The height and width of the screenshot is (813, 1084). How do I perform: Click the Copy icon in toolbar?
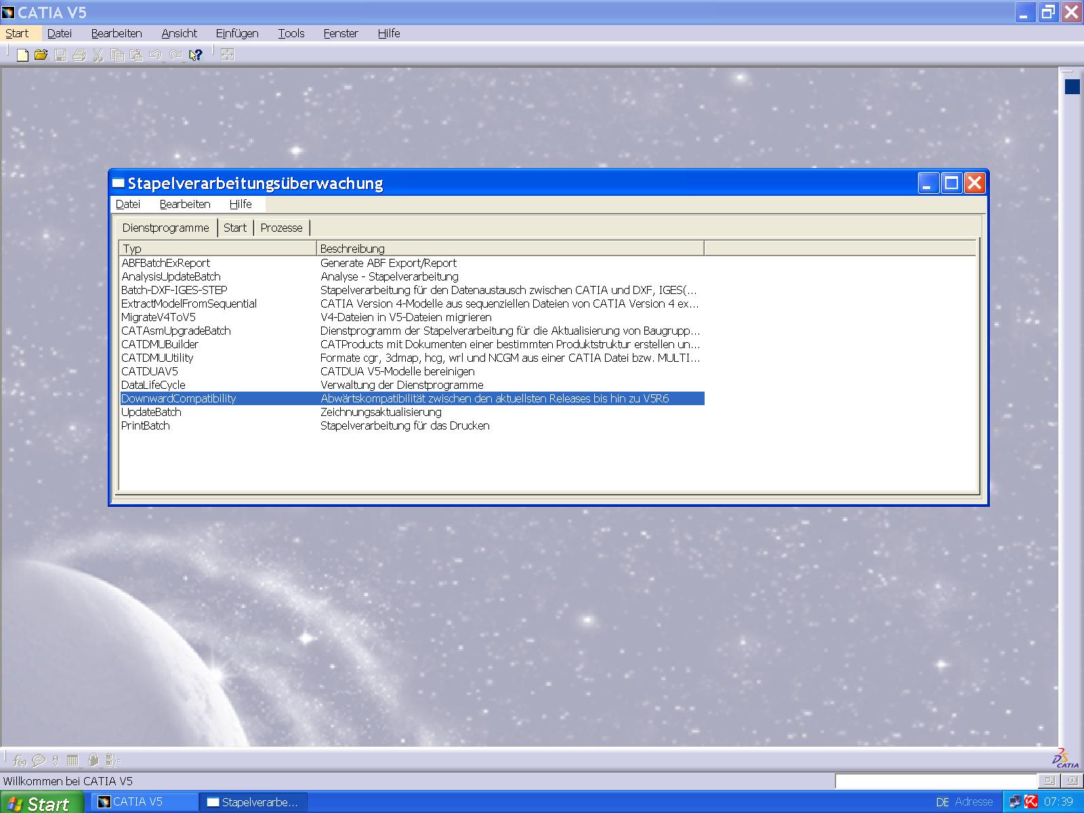[x=117, y=55]
